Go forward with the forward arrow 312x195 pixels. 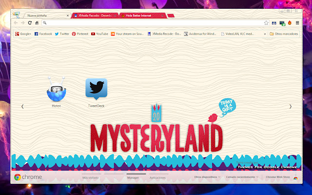click(x=23, y=23)
